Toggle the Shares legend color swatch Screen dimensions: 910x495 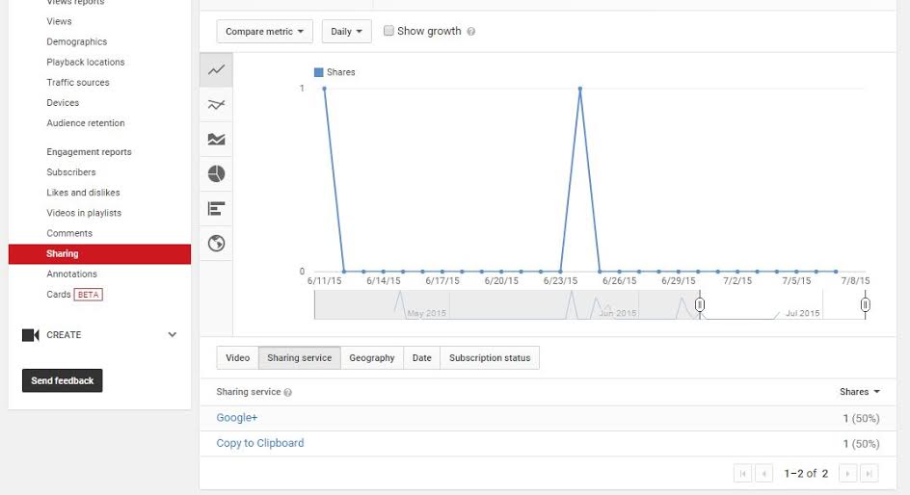coord(319,72)
